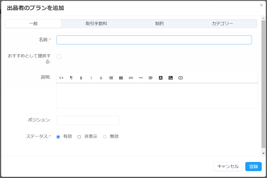Insert horizontal line in editor

click(x=141, y=78)
